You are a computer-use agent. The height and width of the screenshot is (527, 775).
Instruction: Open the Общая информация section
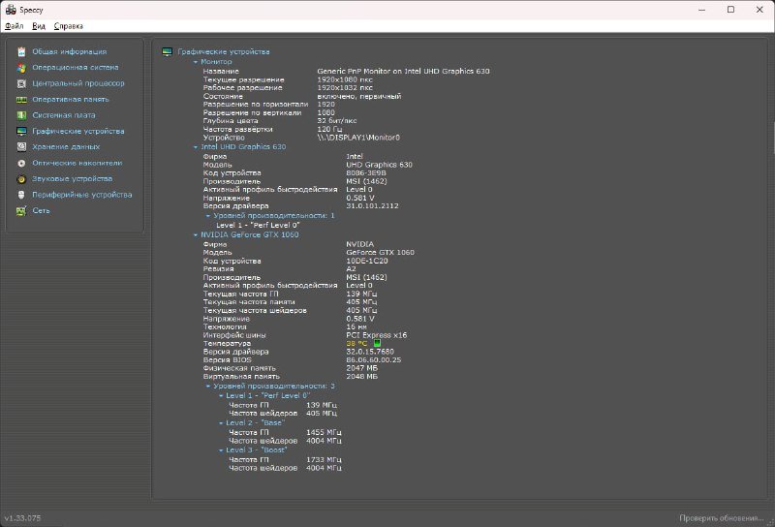pos(69,51)
